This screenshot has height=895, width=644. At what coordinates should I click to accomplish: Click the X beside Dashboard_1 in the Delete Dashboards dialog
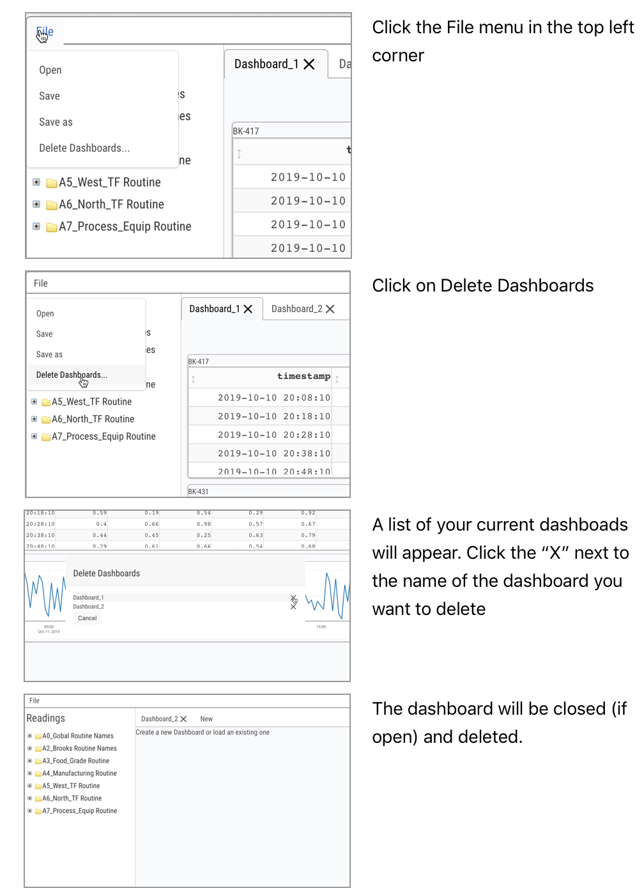tap(293, 598)
